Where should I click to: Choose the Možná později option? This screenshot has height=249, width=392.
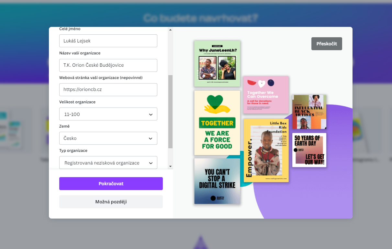tap(111, 202)
